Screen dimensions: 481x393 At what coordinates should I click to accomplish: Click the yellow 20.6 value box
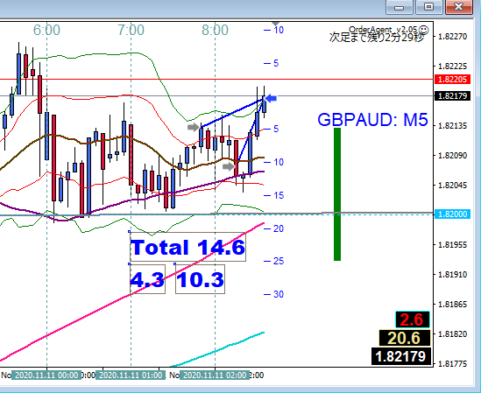405,338
